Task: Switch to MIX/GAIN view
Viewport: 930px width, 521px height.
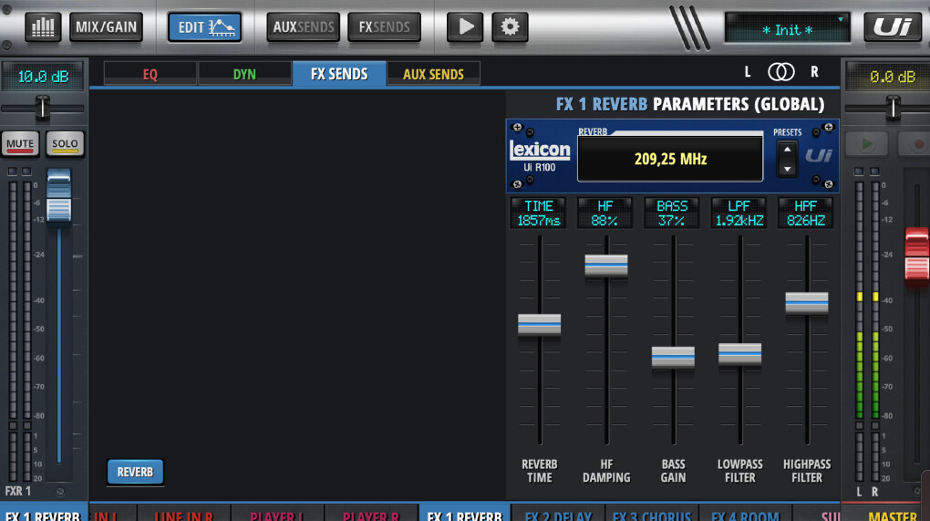Action: click(106, 27)
